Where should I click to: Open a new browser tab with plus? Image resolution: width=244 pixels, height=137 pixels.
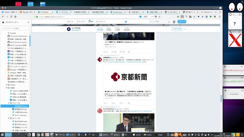tap(220, 12)
